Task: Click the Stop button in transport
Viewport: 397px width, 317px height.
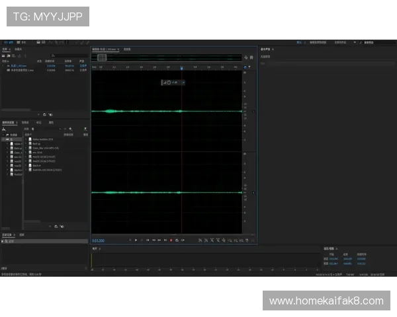Action: point(130,240)
